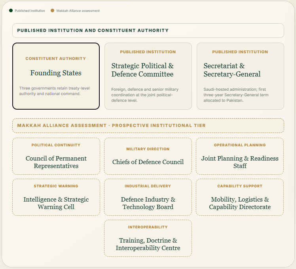The image size is (296, 269).
Task: Click 'Foreign, defence and senior military' description
Action: pos(145,95)
